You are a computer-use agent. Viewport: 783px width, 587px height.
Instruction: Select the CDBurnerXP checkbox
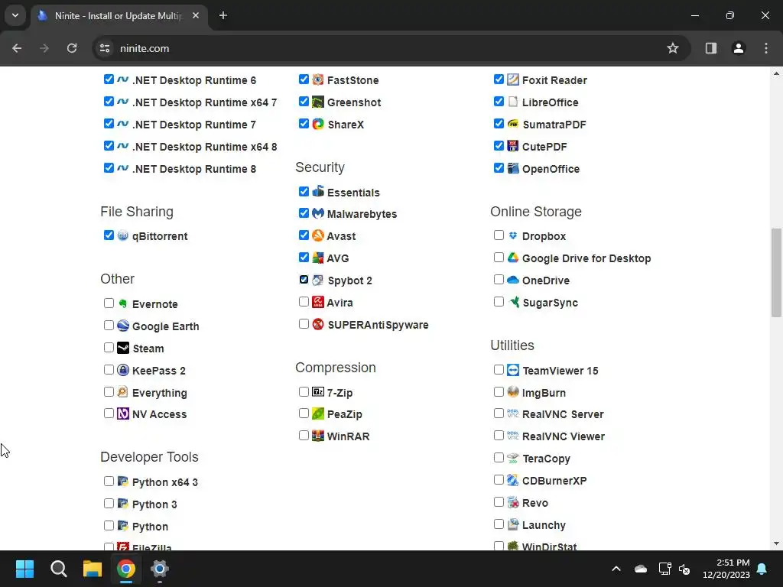click(499, 480)
